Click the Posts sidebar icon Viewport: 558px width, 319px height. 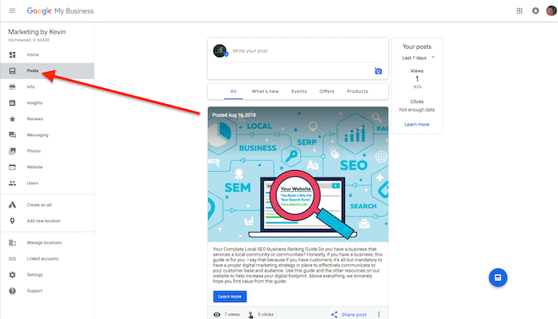coord(12,71)
